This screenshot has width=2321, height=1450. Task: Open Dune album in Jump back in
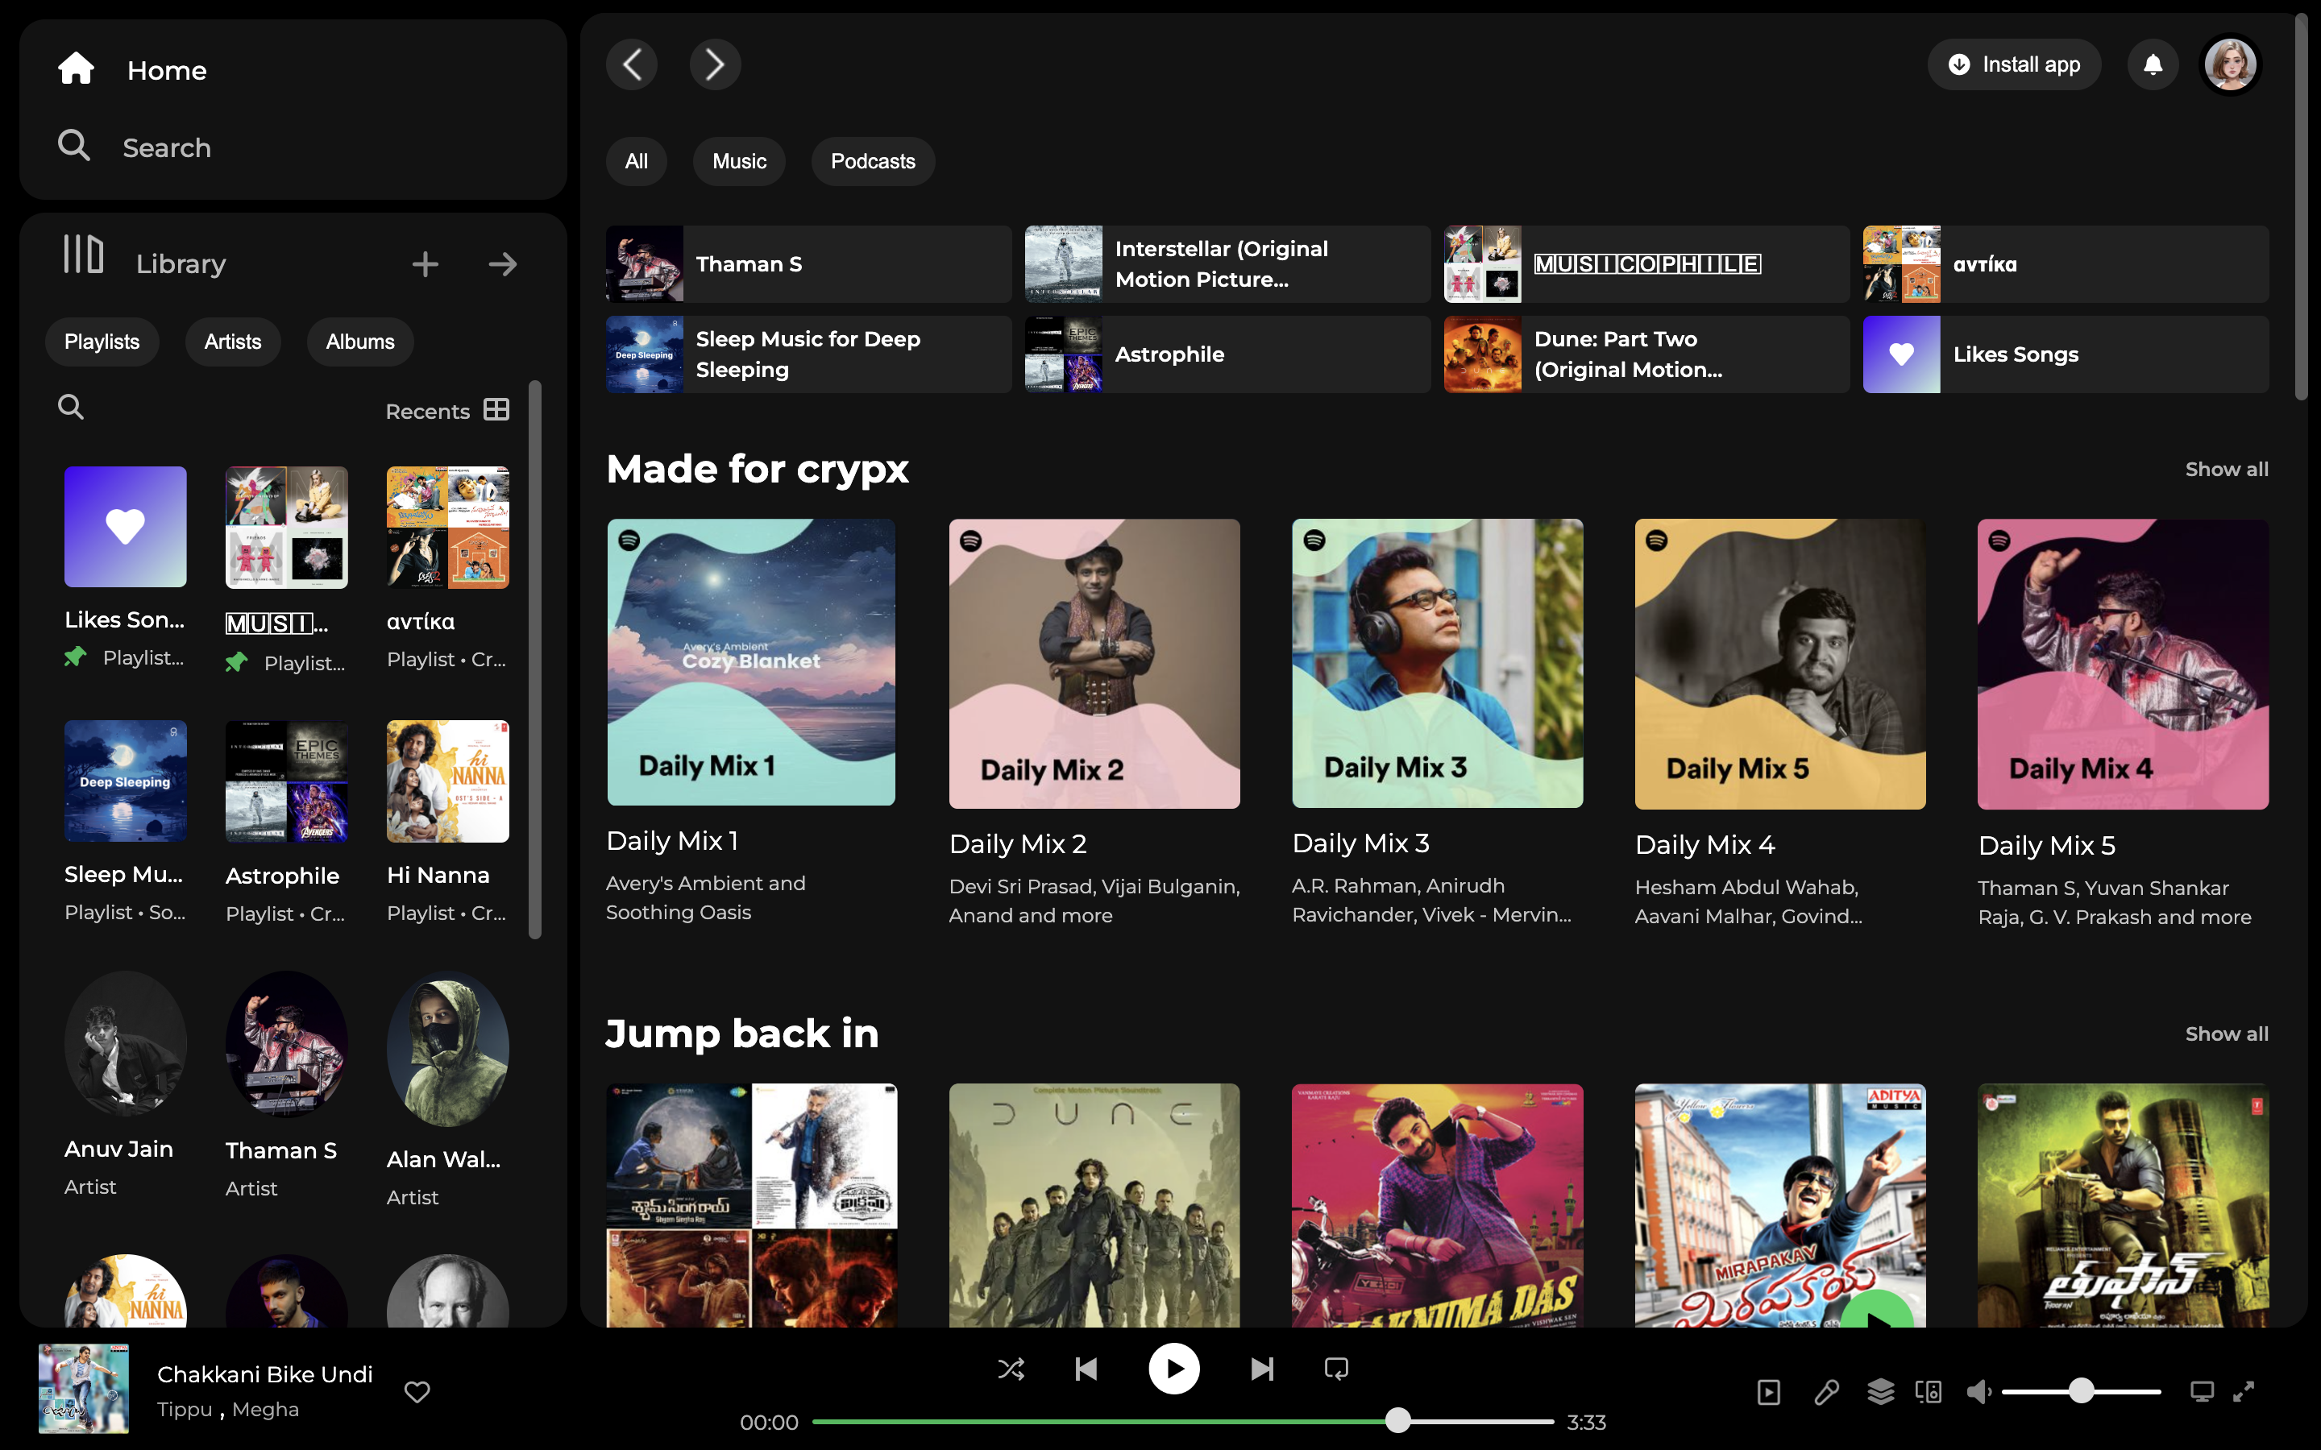click(1094, 1205)
